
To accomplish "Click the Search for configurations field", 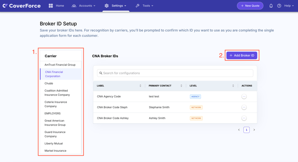I will pyautogui.click(x=175, y=73).
